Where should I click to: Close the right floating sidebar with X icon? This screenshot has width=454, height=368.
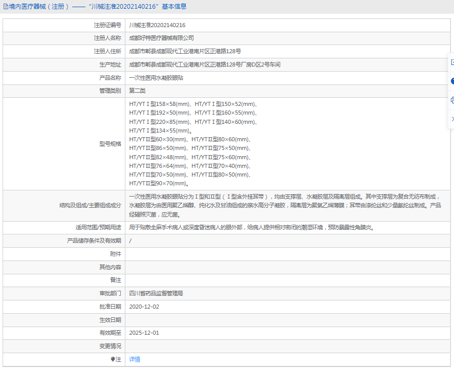452,119
